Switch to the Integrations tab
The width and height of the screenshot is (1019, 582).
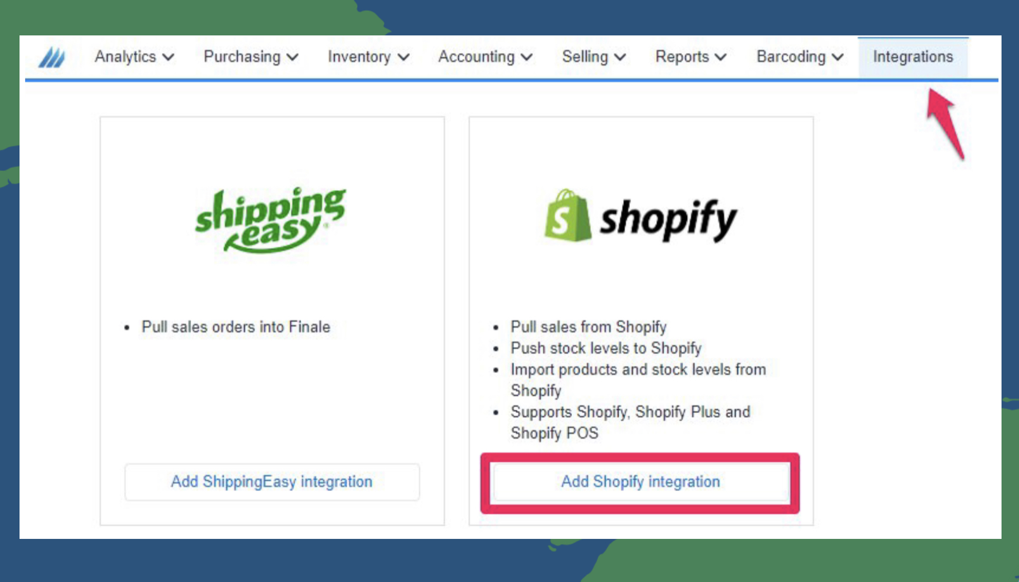[x=913, y=57]
